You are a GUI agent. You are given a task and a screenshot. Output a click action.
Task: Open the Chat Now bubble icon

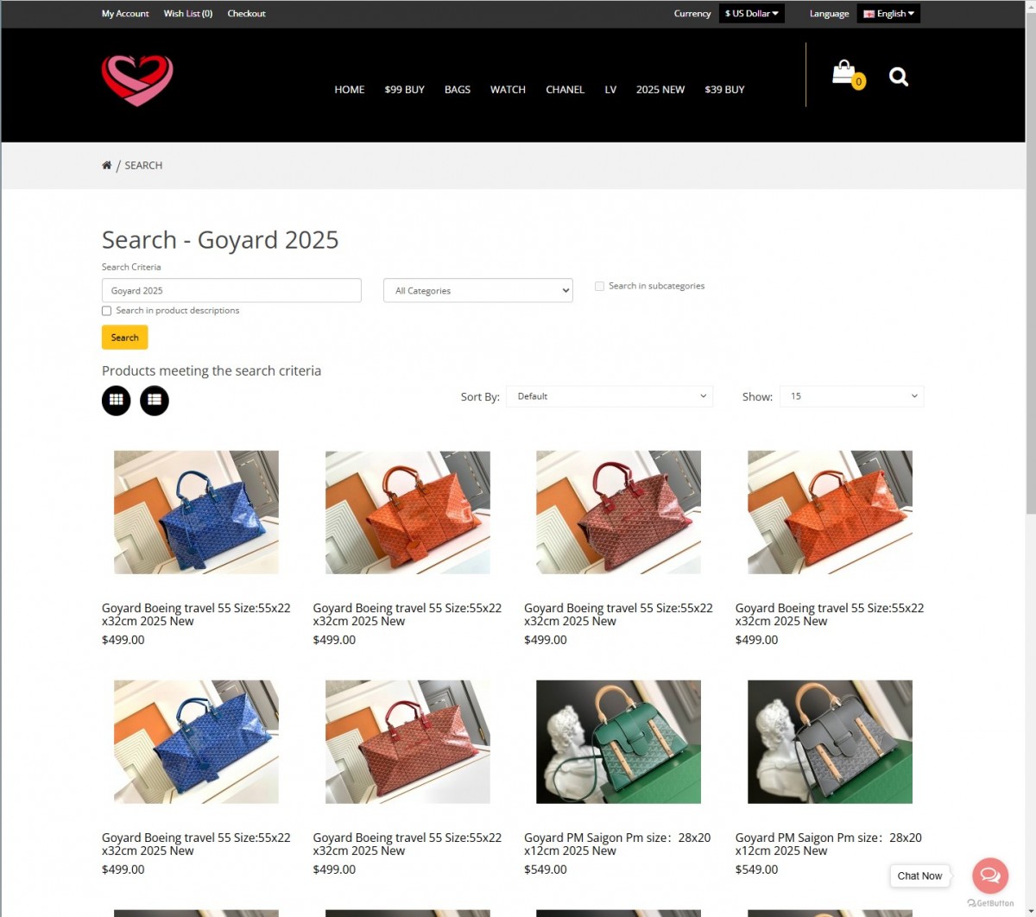990,876
